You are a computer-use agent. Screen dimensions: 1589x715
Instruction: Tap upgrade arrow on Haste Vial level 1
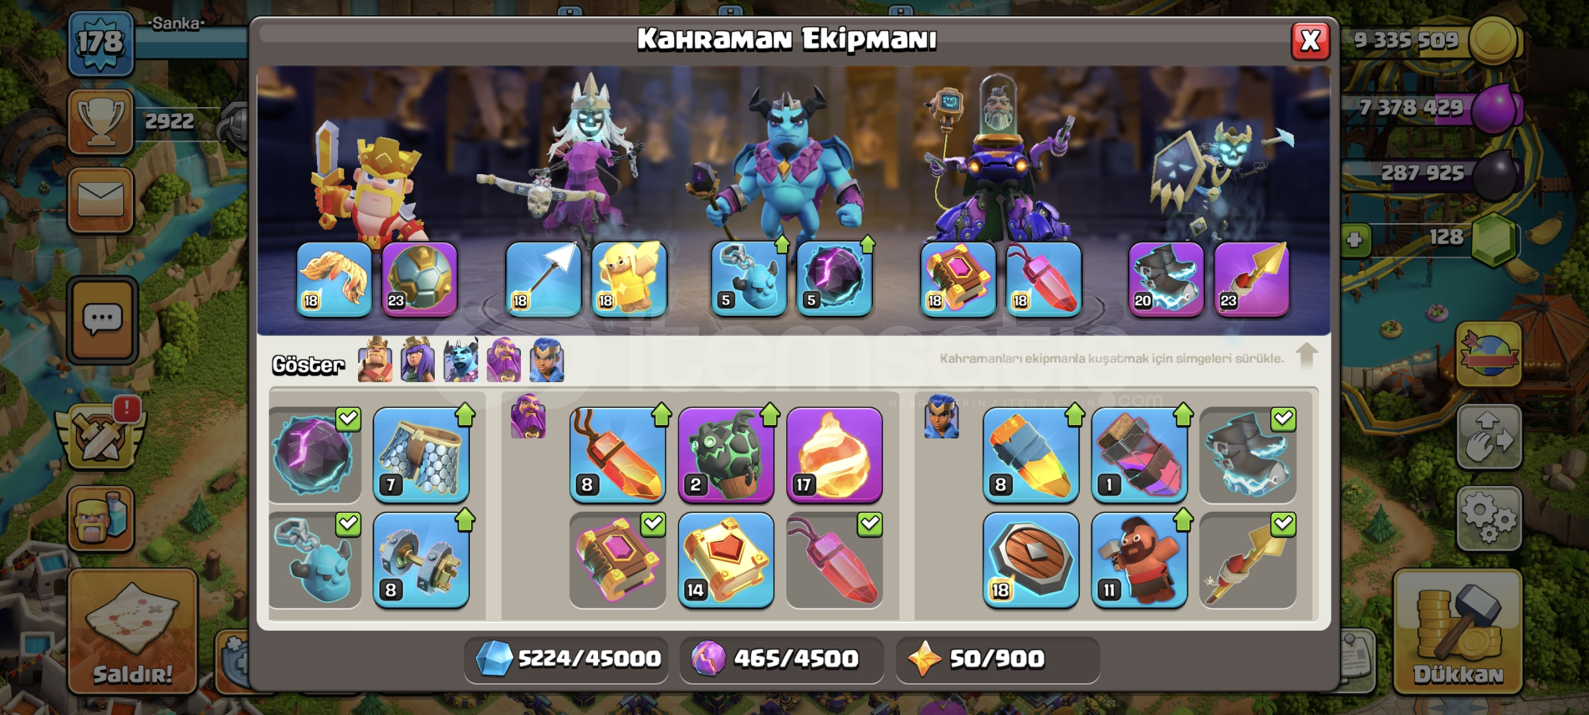1183,415
